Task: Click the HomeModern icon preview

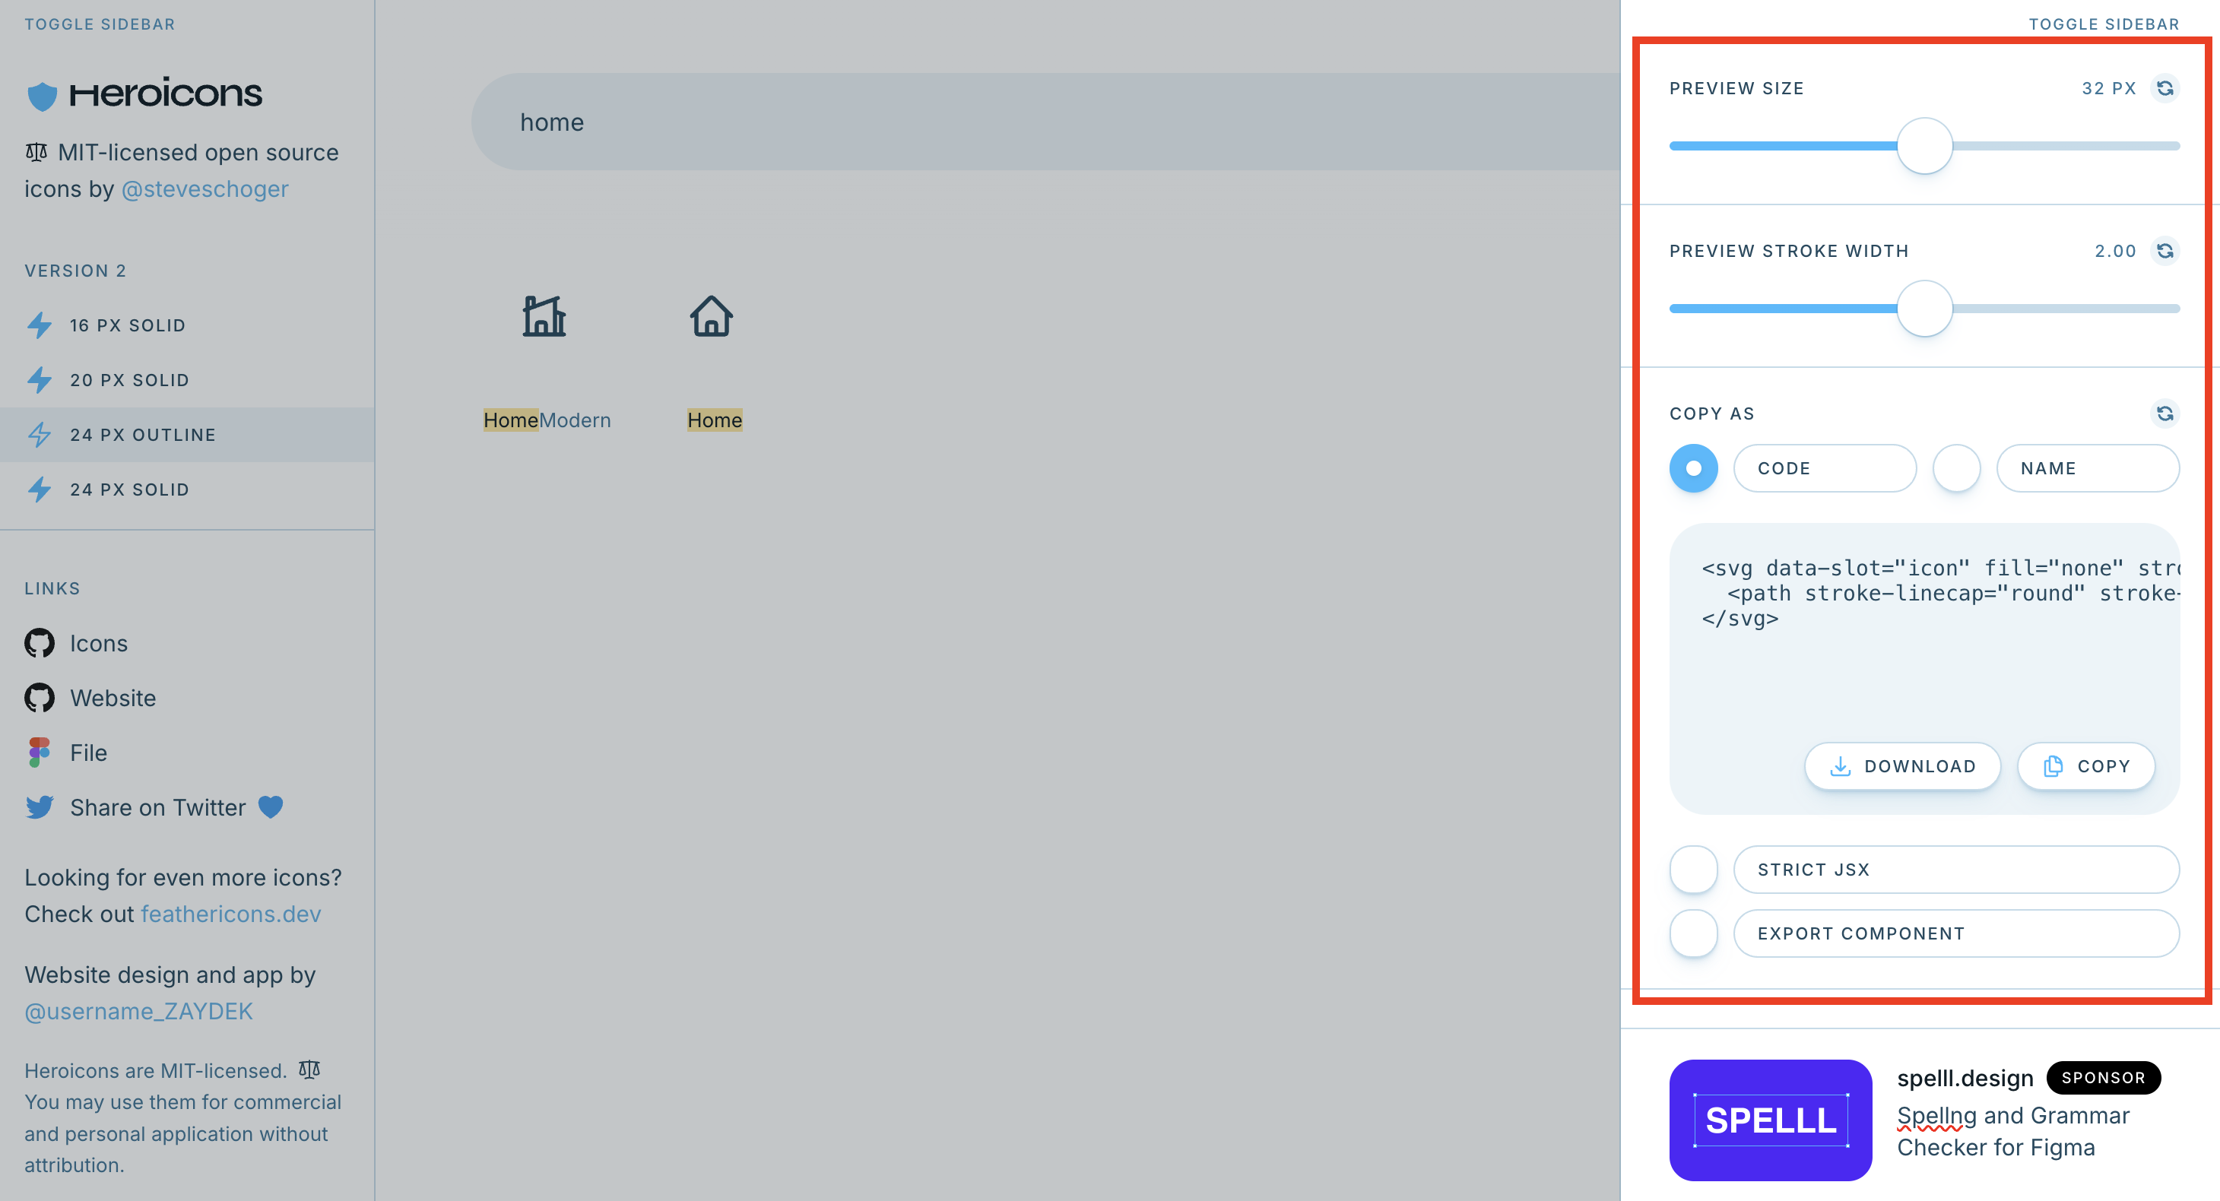Action: pos(544,316)
